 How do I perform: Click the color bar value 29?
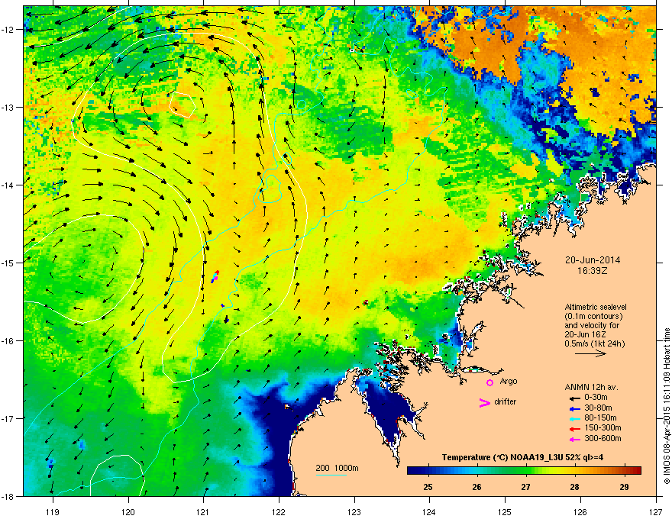click(x=624, y=487)
